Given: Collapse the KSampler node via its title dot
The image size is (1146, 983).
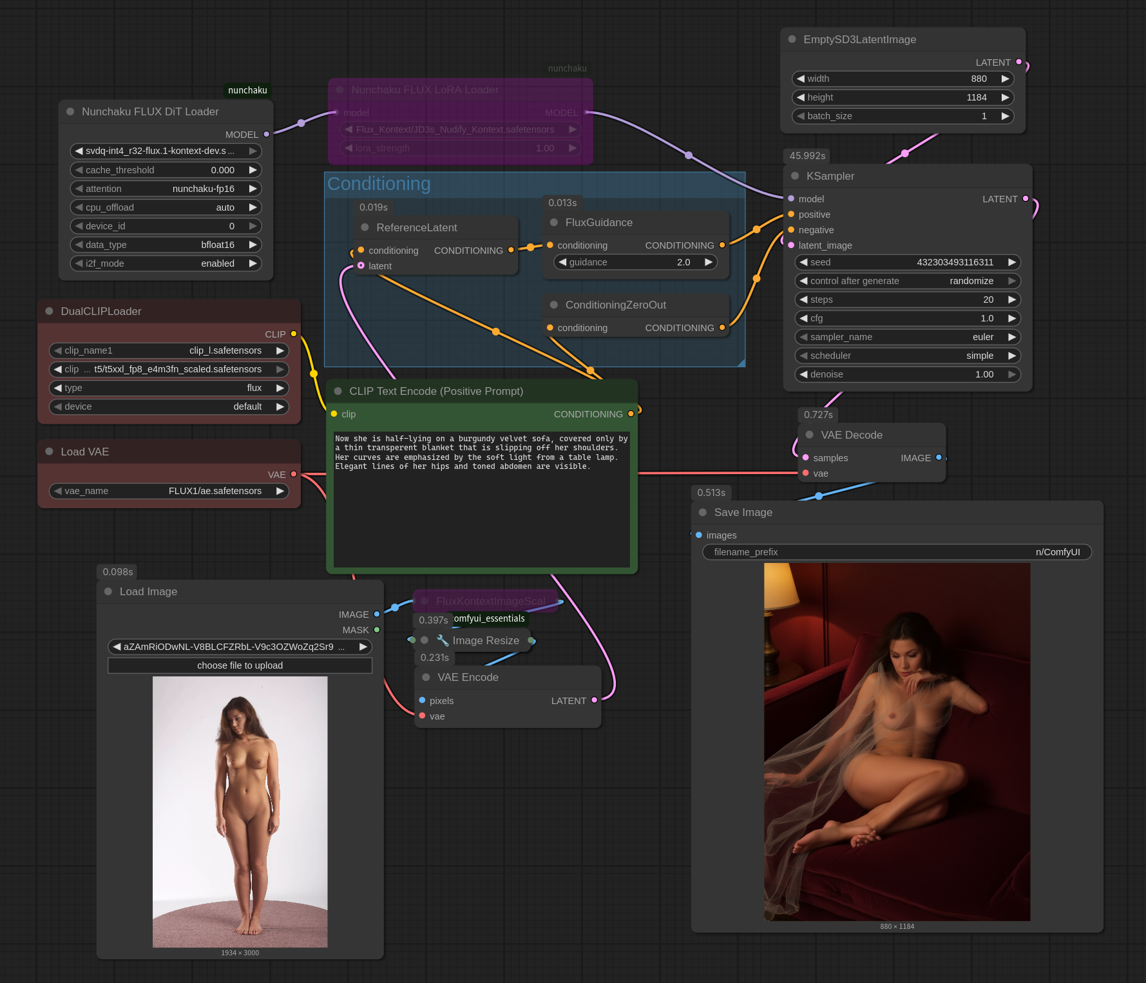Looking at the screenshot, I should tap(794, 176).
